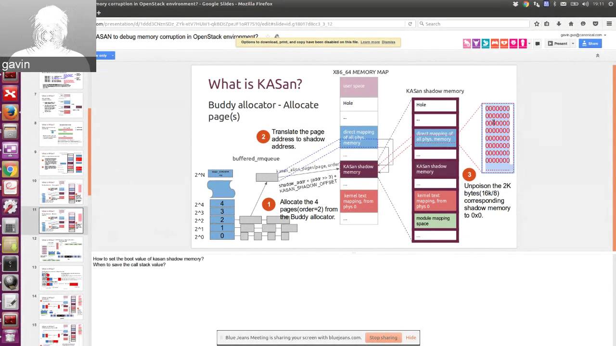Open system settings wrench icon in dock
This screenshot has width=616, height=346.
tap(10, 206)
